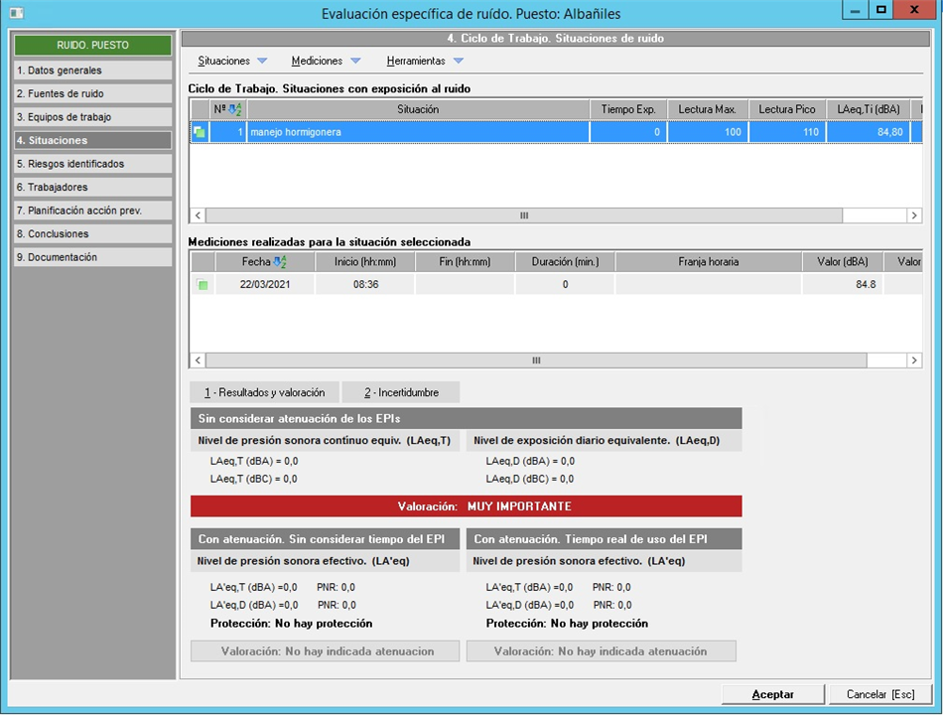Click the situations table horizontal scrollbar thumb
This screenshot has height=715, width=943.
click(x=524, y=215)
